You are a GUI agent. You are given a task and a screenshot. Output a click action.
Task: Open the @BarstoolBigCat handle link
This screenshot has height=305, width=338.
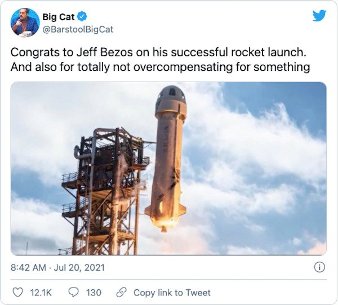click(78, 29)
